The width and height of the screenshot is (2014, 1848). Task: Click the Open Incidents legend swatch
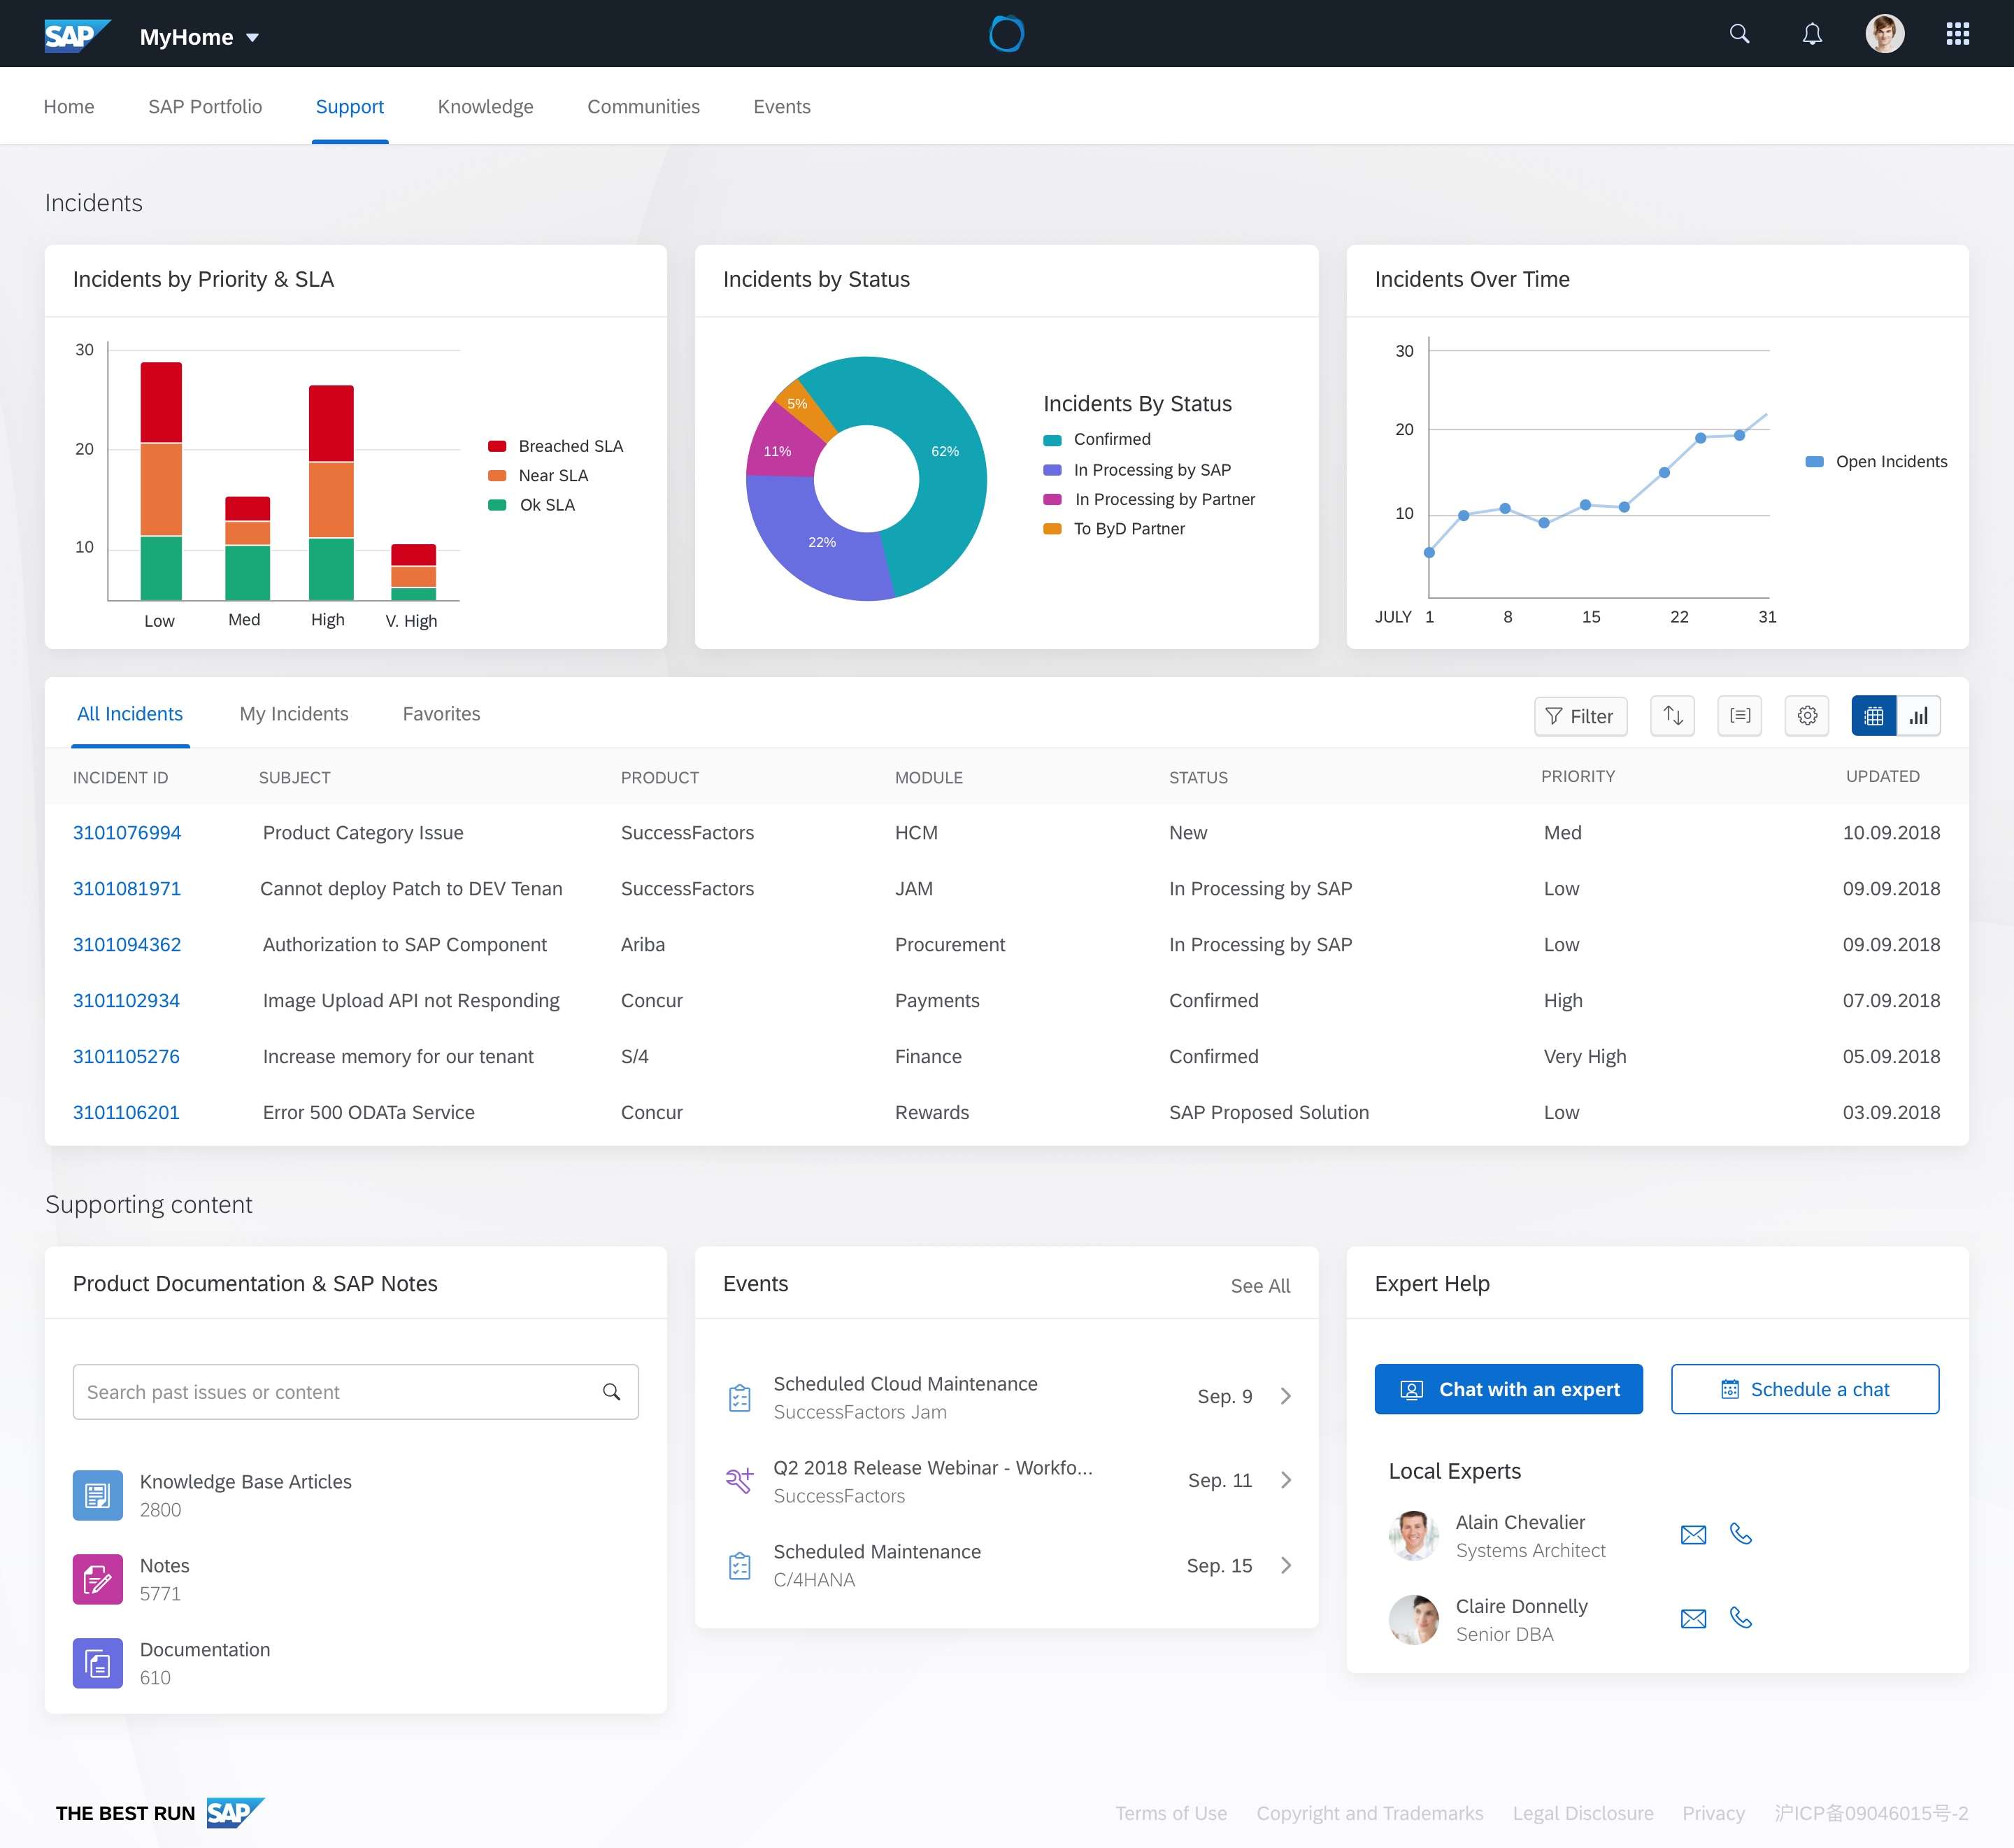[x=1814, y=461]
